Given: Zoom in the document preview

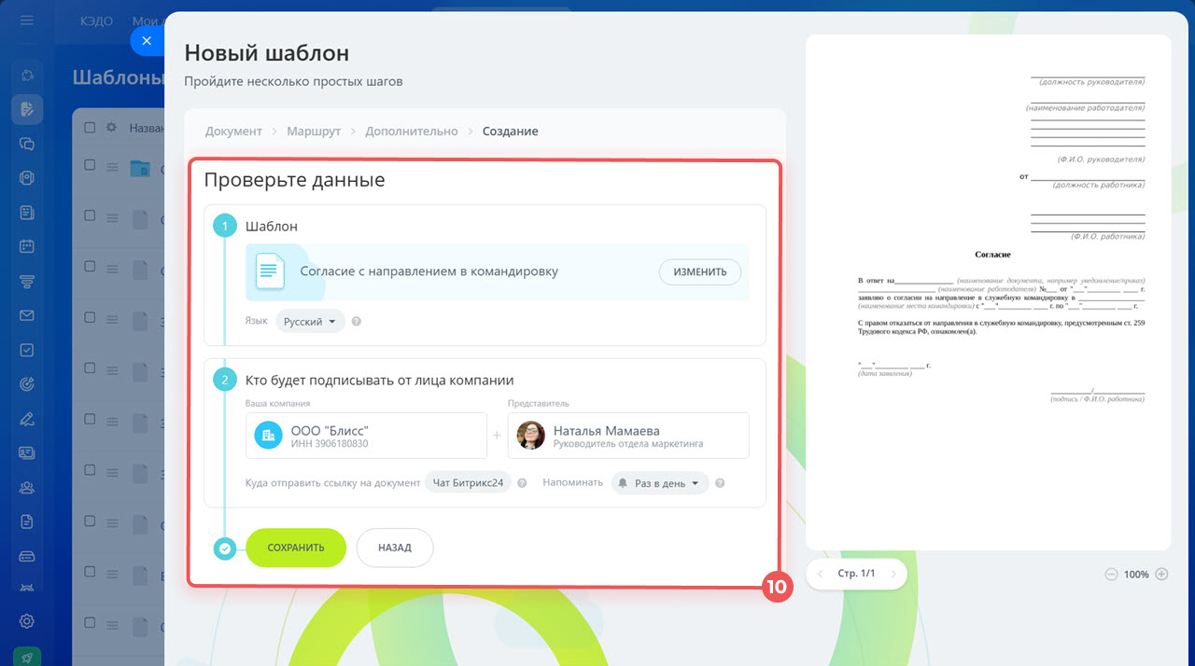Looking at the screenshot, I should click(1161, 575).
